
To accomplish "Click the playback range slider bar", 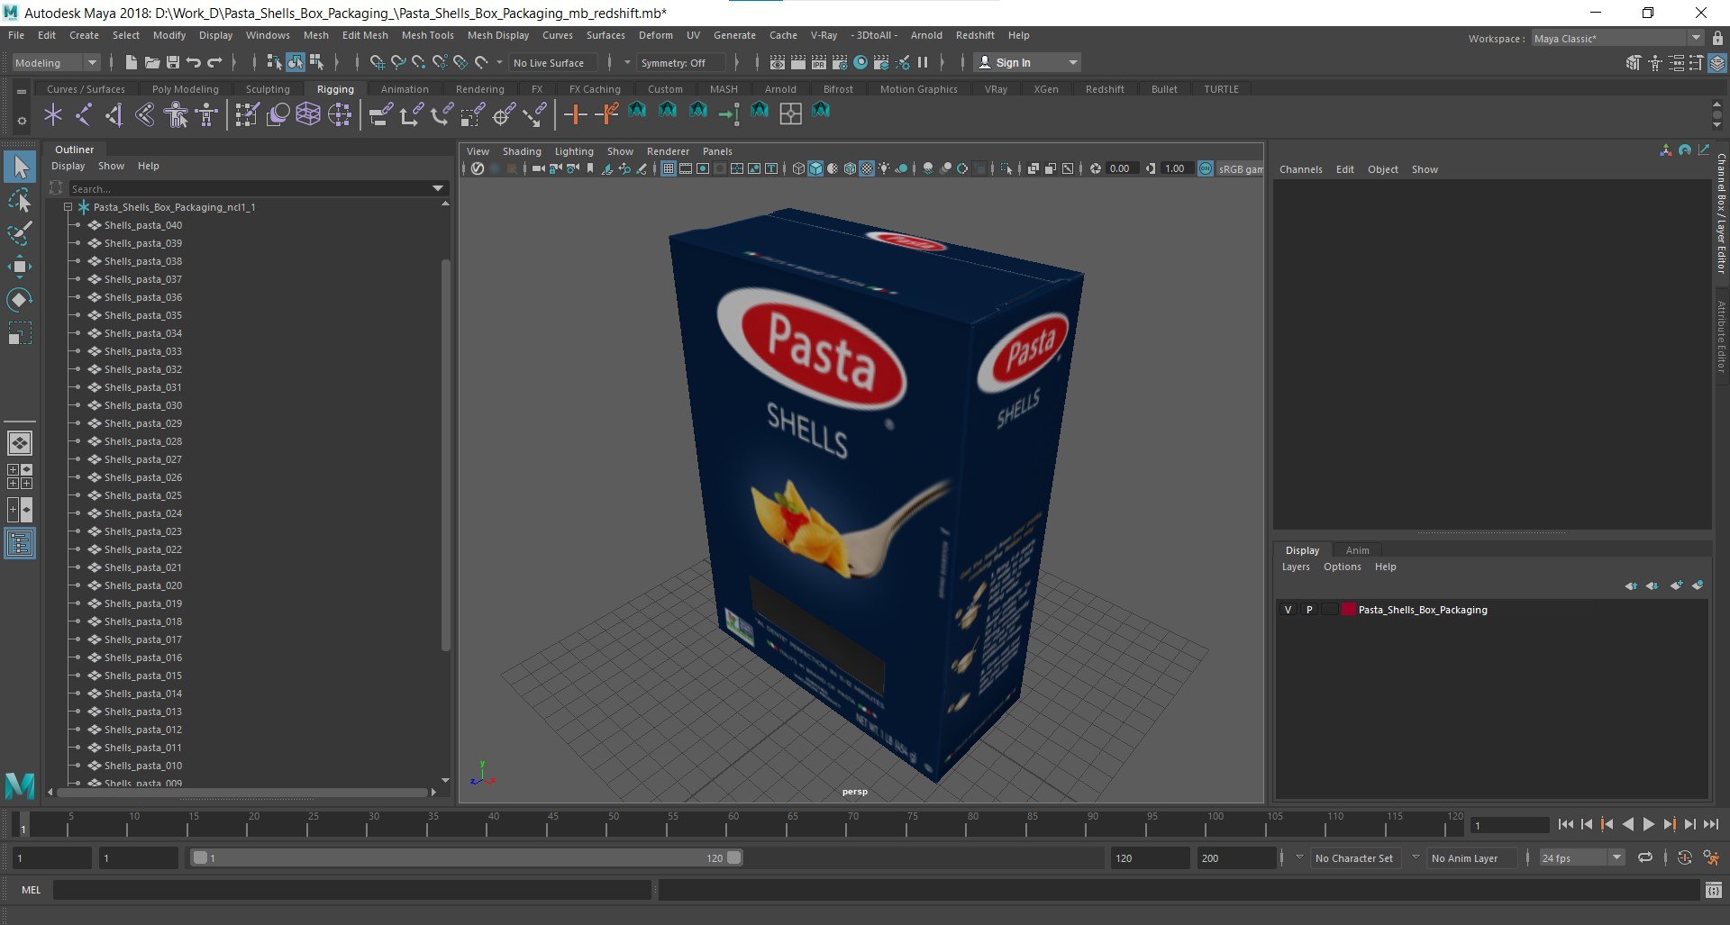I will pos(467,857).
